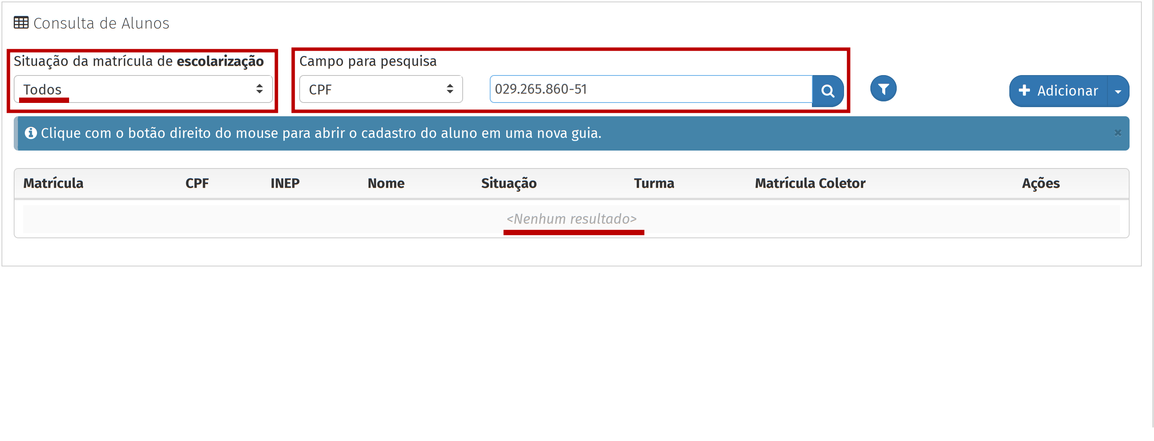The width and height of the screenshot is (1154, 441).
Task: Sort by the CPF column header
Action: tap(197, 183)
